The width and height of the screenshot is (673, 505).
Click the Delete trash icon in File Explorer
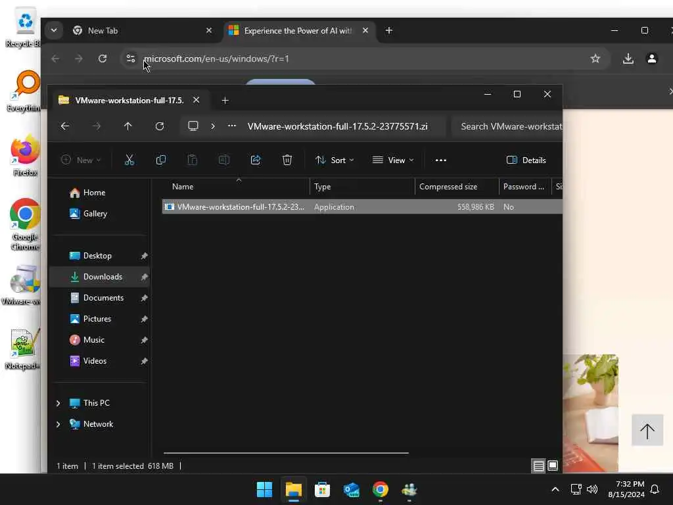287,160
